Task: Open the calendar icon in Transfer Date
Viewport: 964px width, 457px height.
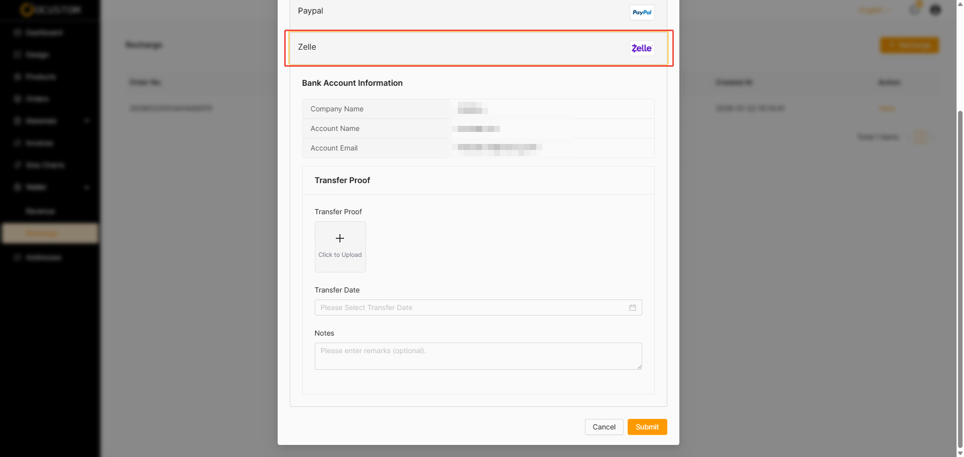Action: (x=633, y=308)
